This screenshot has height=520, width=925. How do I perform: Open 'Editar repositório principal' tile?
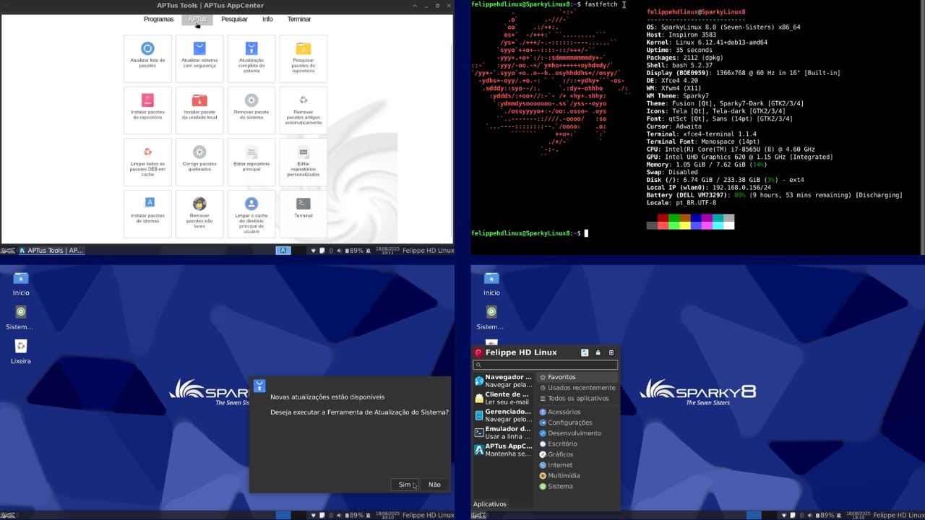[x=251, y=162]
